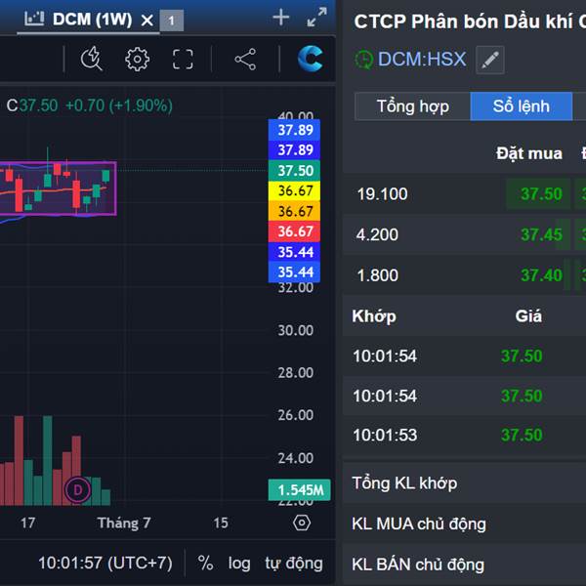The height and width of the screenshot is (586, 586).
Task: Click bid volume 19.100
Action: [x=382, y=194]
